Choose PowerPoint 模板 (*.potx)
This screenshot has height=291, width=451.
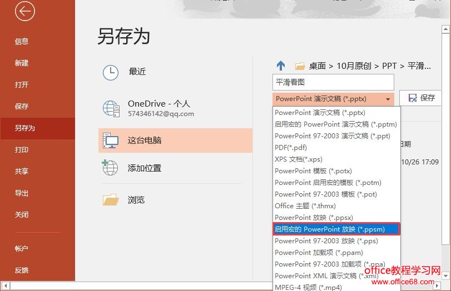pyautogui.click(x=336, y=171)
